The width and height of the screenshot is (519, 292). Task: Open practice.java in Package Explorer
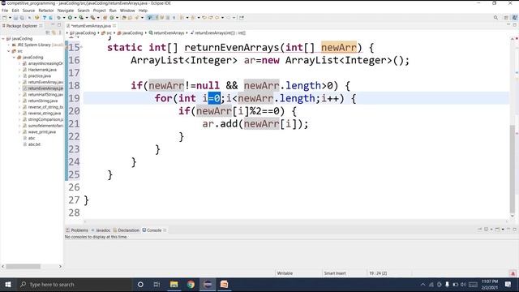[40, 75]
